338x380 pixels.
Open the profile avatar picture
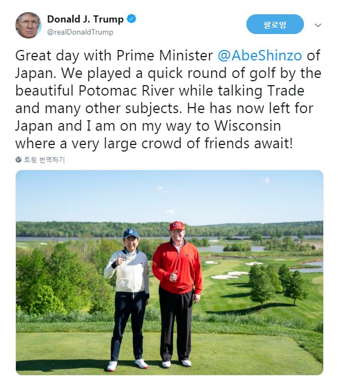[28, 25]
